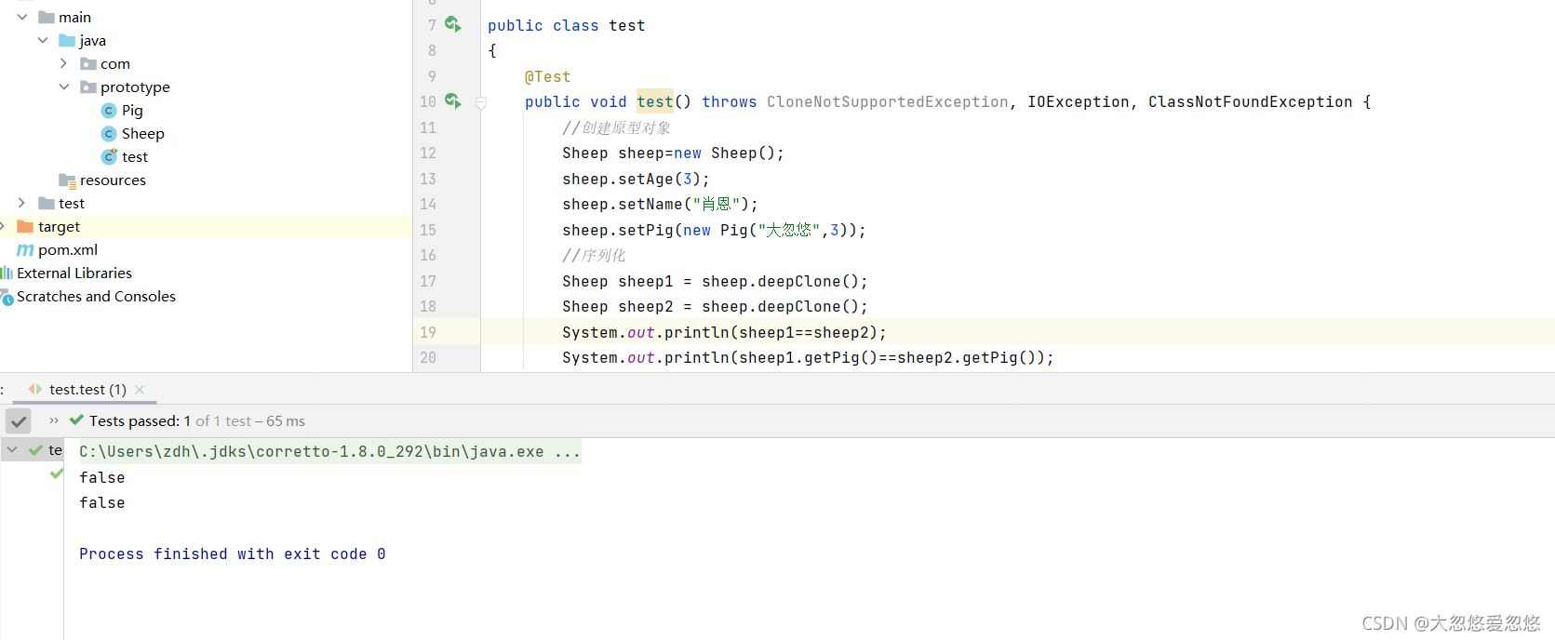Click println(sheep1==sheep2) on line 19
Image resolution: width=1555 pixels, height=640 pixels.
click(724, 332)
